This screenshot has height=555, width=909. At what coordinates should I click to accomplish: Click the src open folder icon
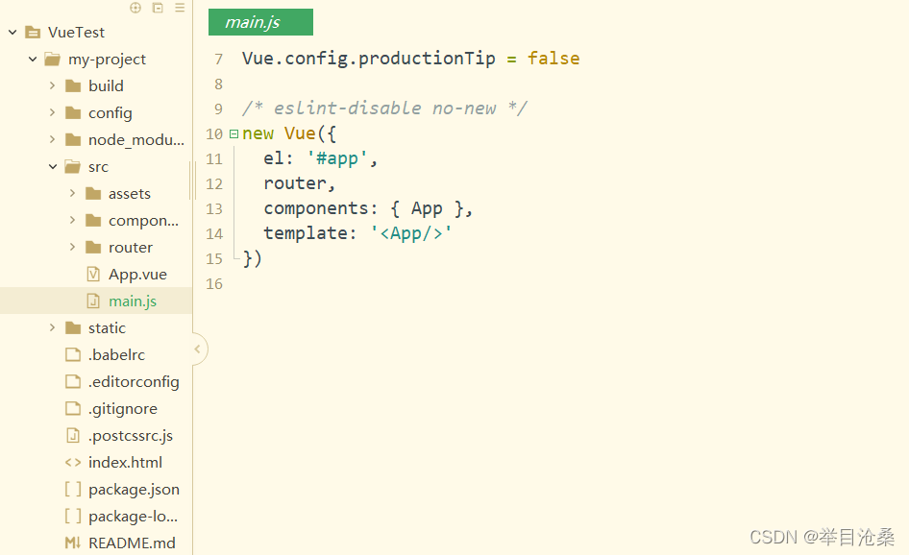pos(73,167)
